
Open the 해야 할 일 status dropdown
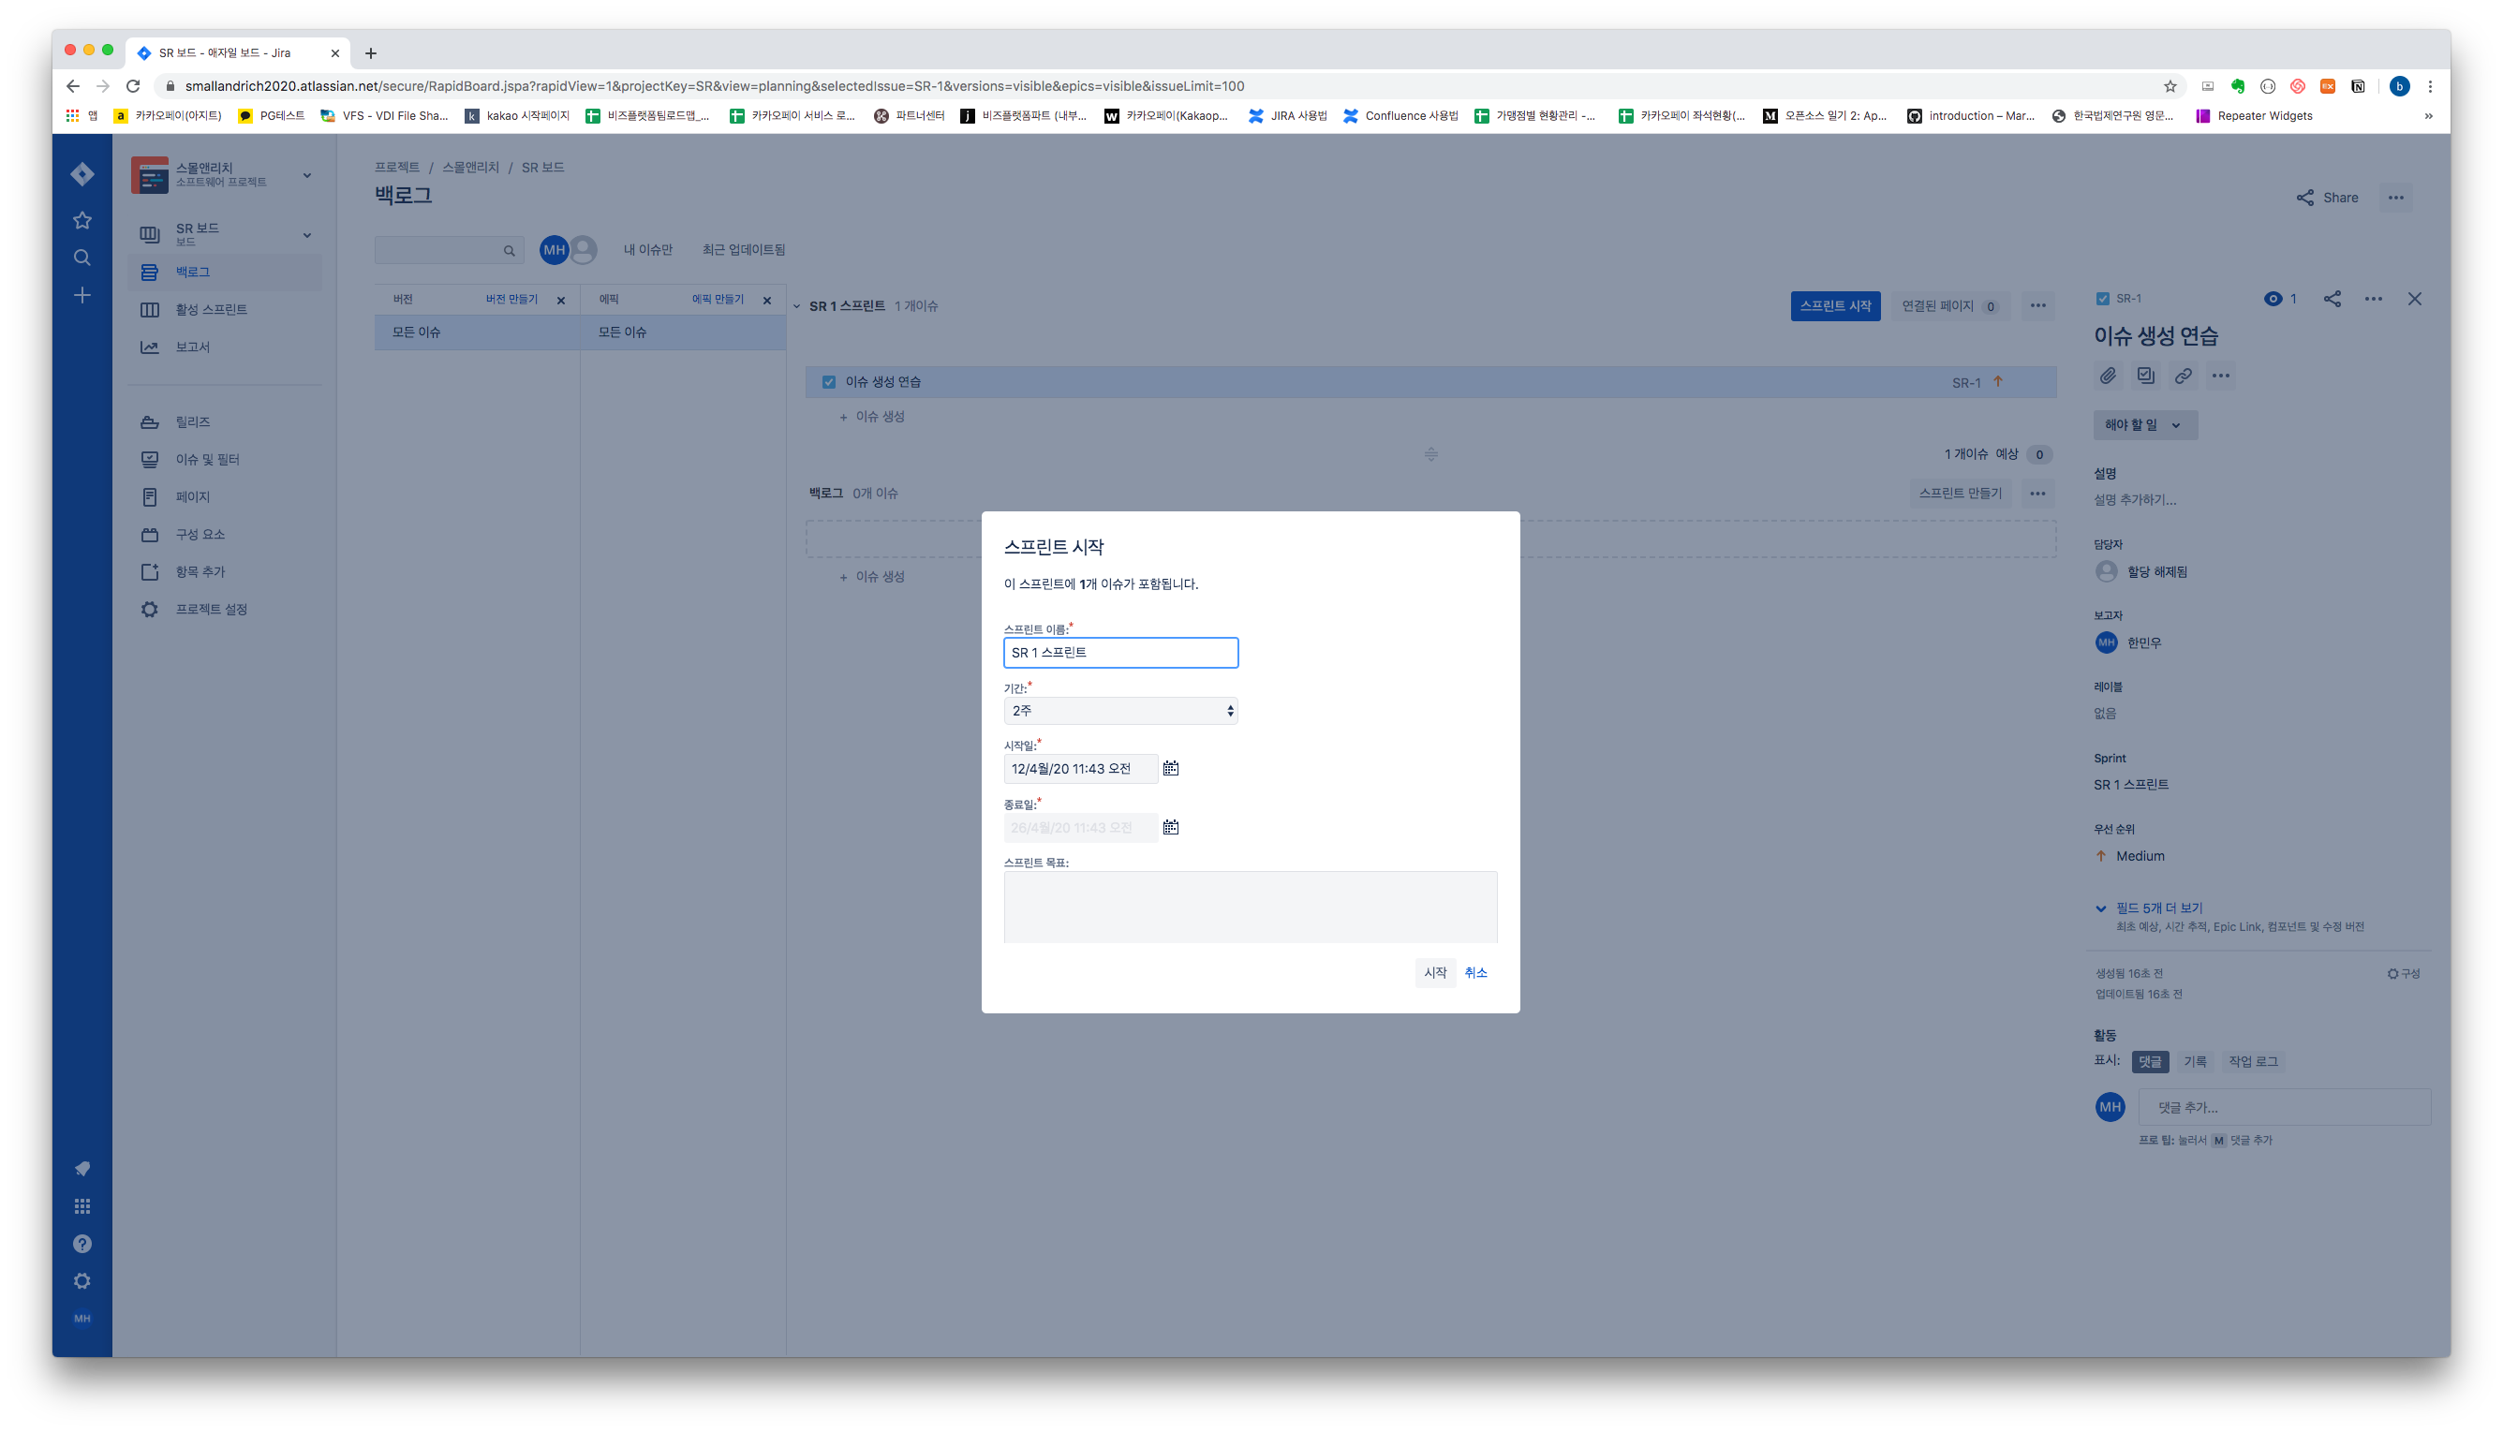(x=2144, y=425)
